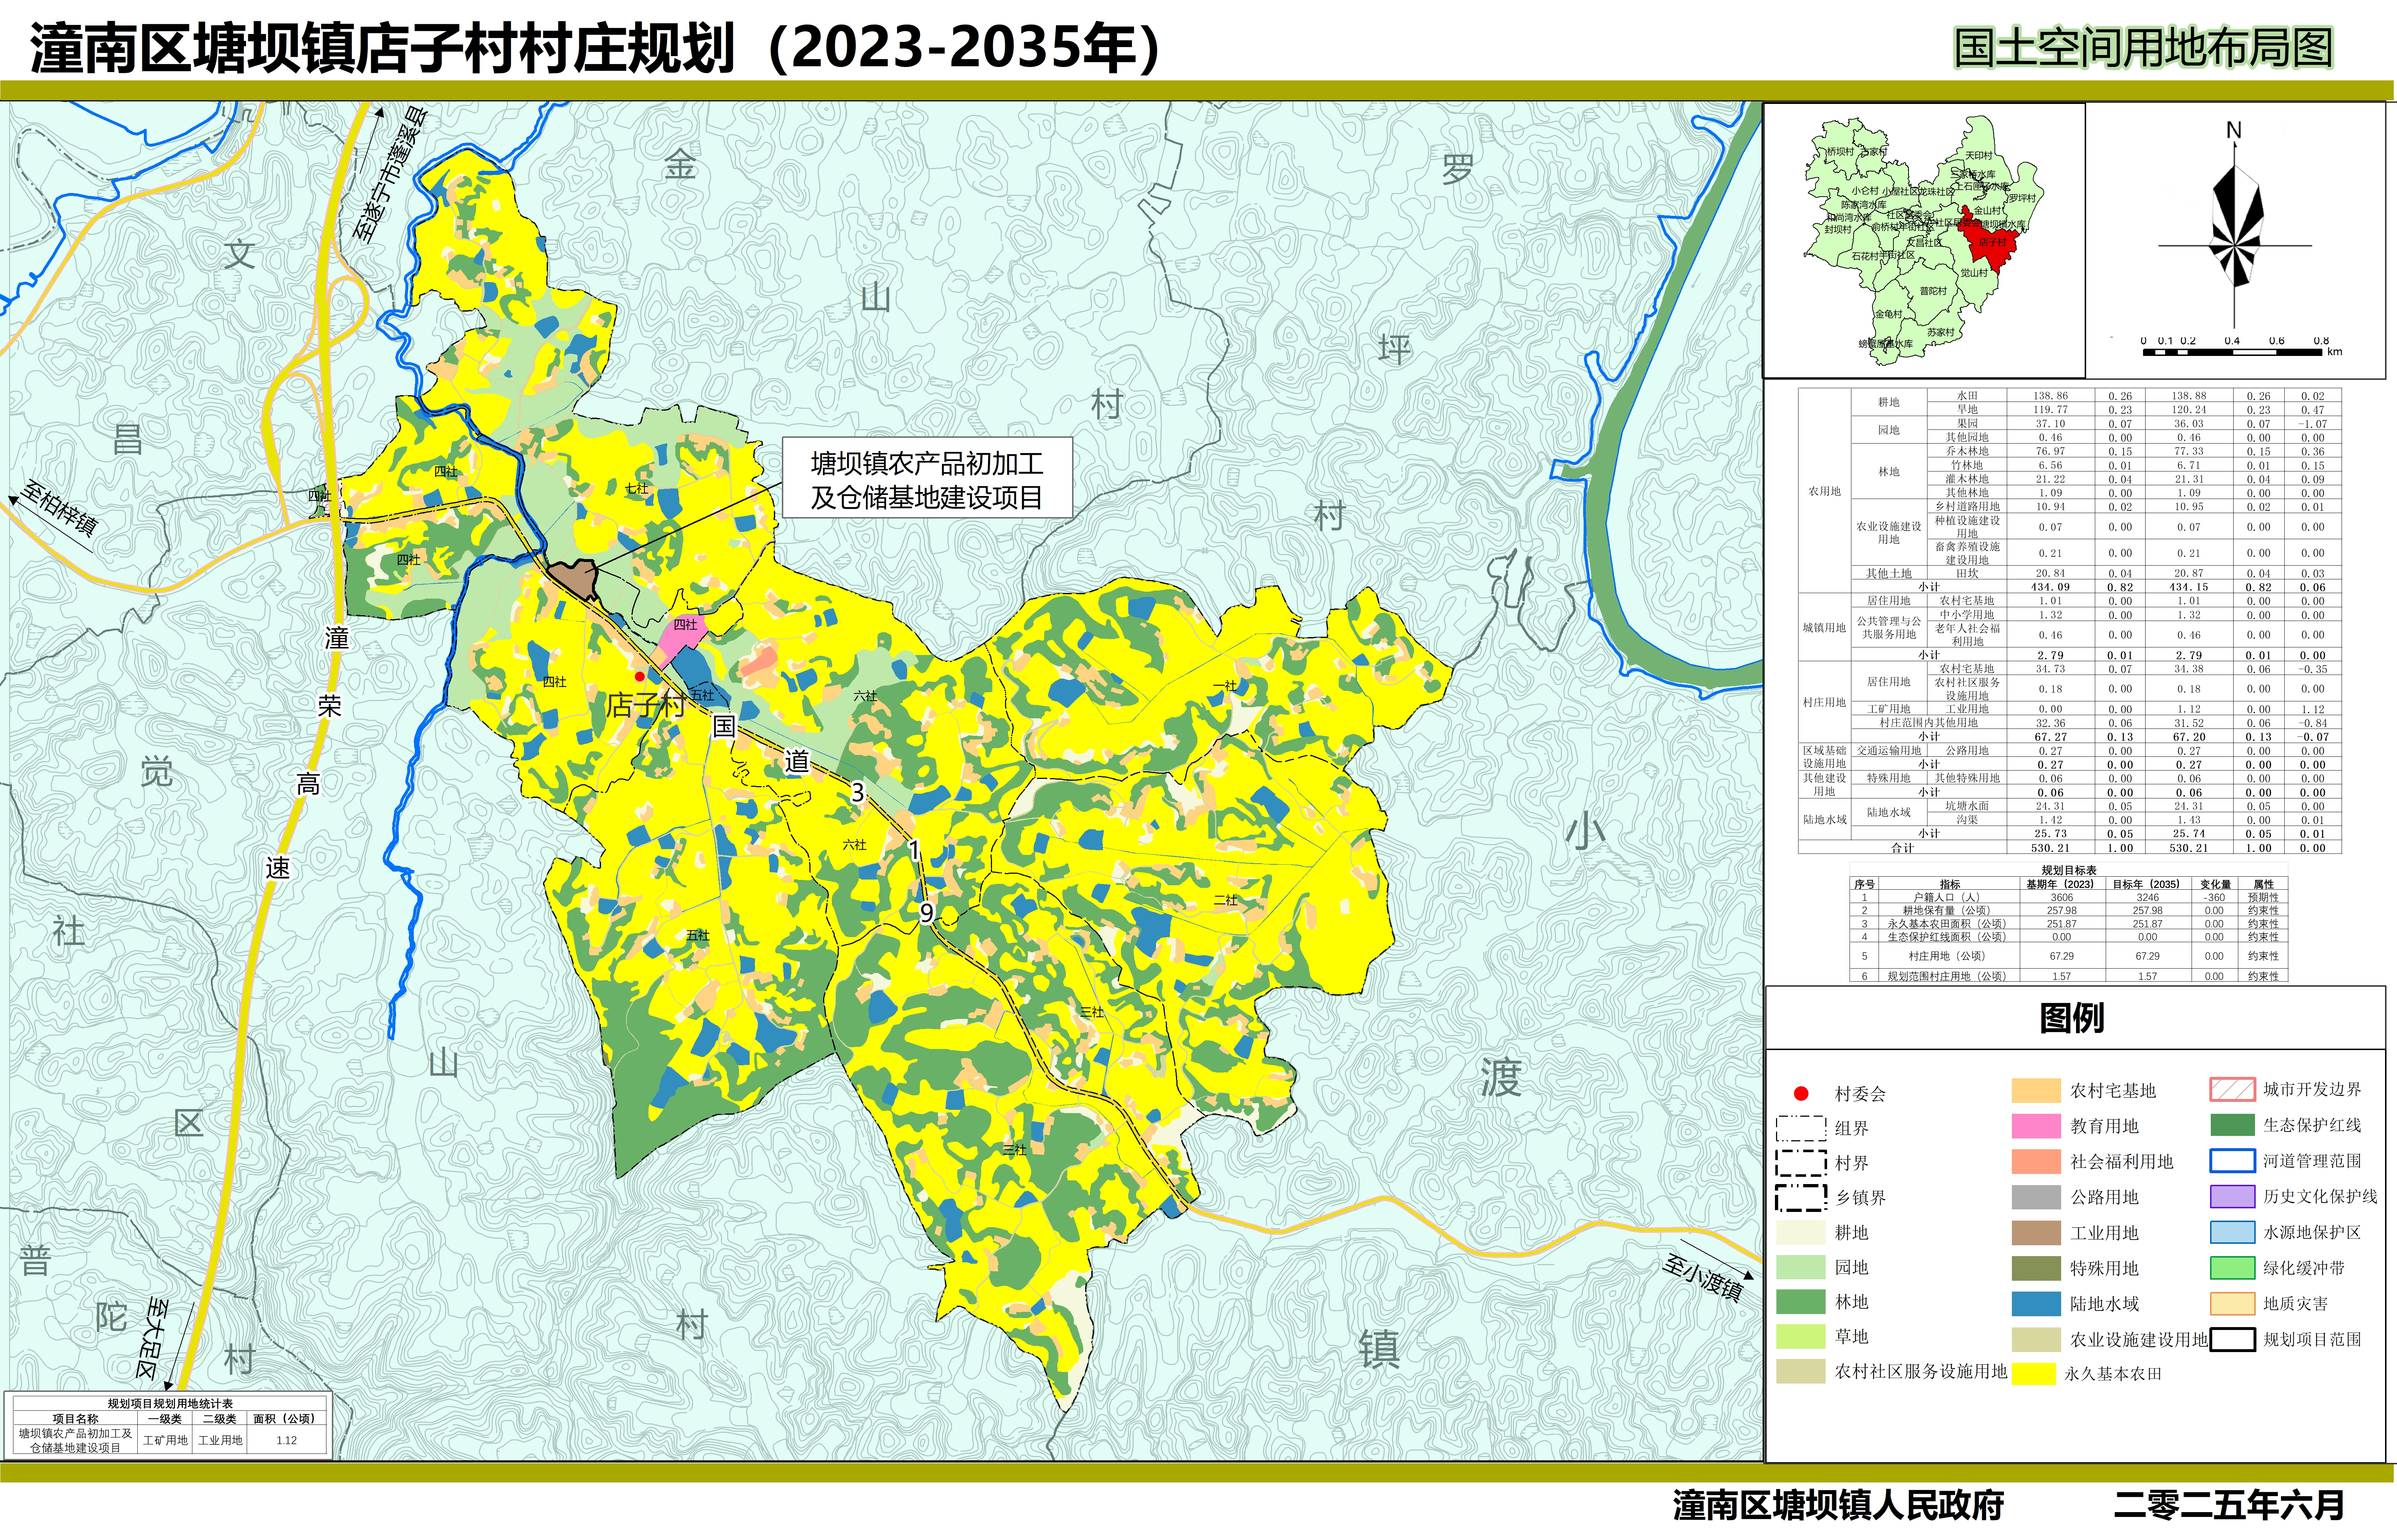The image size is (2397, 1540).
Task: Click the 规划项目规划用地统计表 table title
Action: [170, 1403]
